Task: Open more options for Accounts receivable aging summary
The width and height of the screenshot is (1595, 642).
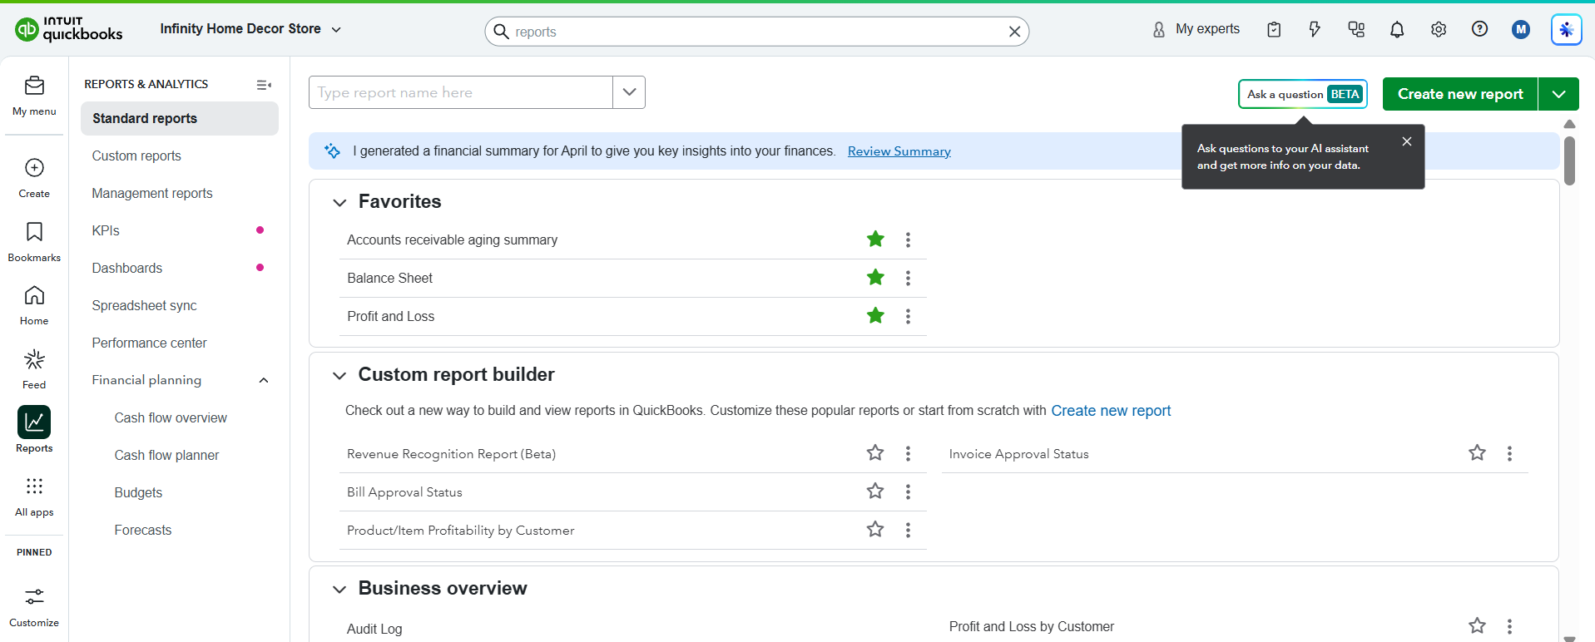Action: pyautogui.click(x=908, y=240)
